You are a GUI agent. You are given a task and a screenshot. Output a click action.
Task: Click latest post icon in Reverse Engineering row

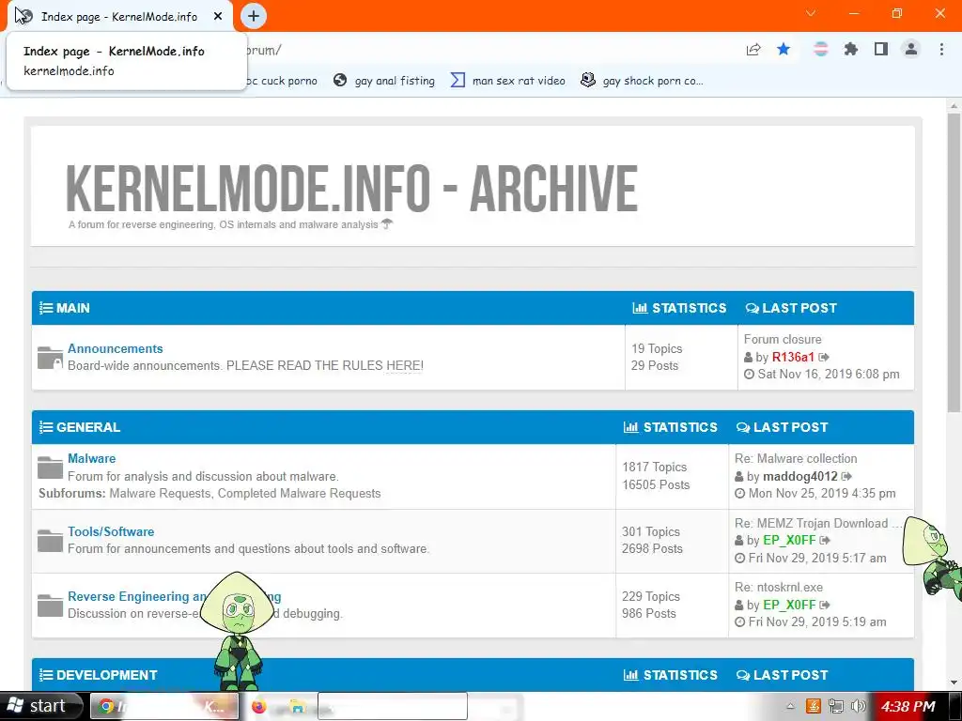(825, 606)
